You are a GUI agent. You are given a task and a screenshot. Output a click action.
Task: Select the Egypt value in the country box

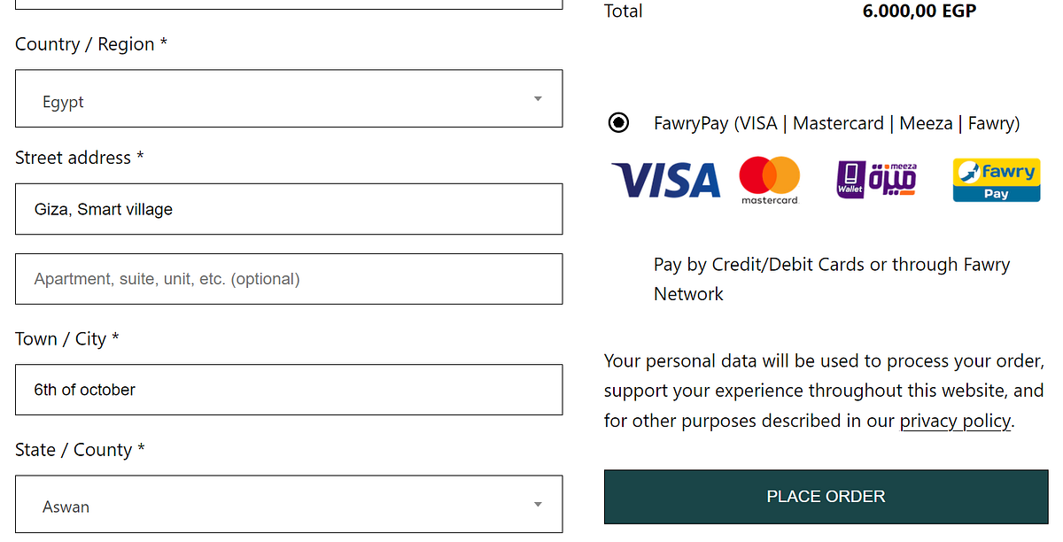click(63, 102)
